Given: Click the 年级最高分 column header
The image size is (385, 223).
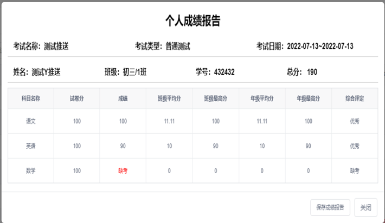Looking at the screenshot, I should click(308, 99).
